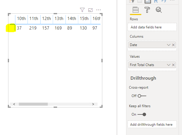Switch to the Analytics magnifier tab
The height and width of the screenshot is (135, 182).
click(159, 10)
